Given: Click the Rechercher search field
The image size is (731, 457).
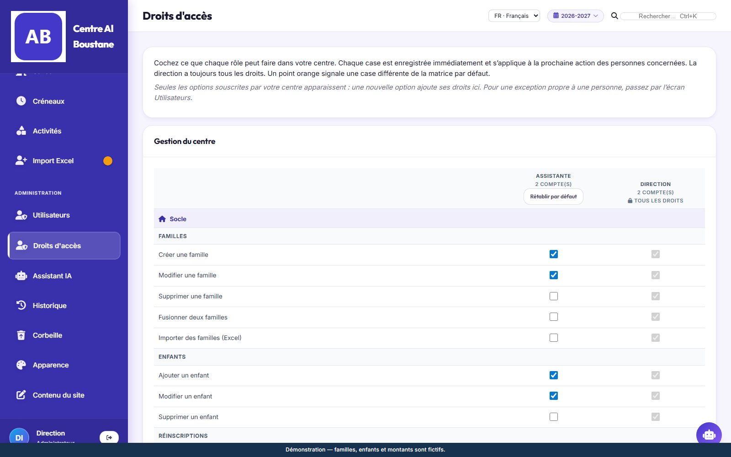Looking at the screenshot, I should pyautogui.click(x=667, y=16).
